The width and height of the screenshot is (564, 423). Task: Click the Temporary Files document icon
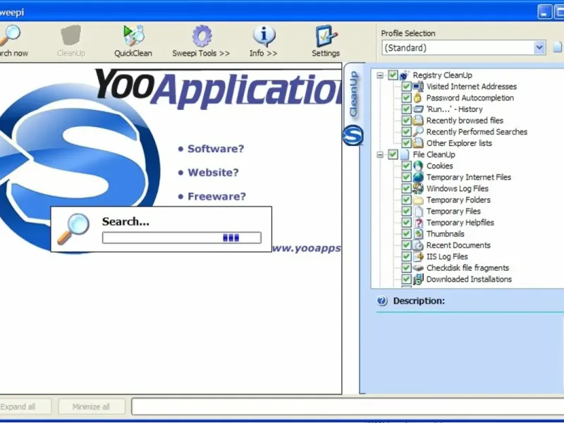point(418,211)
